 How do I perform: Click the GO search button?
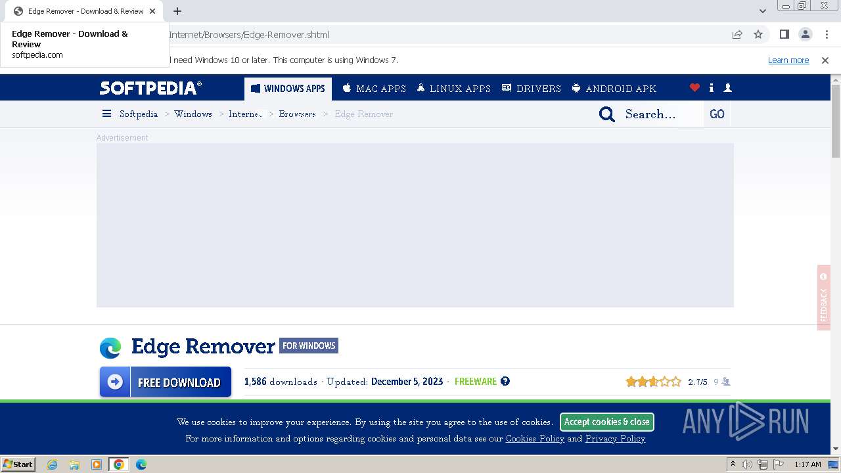click(717, 114)
